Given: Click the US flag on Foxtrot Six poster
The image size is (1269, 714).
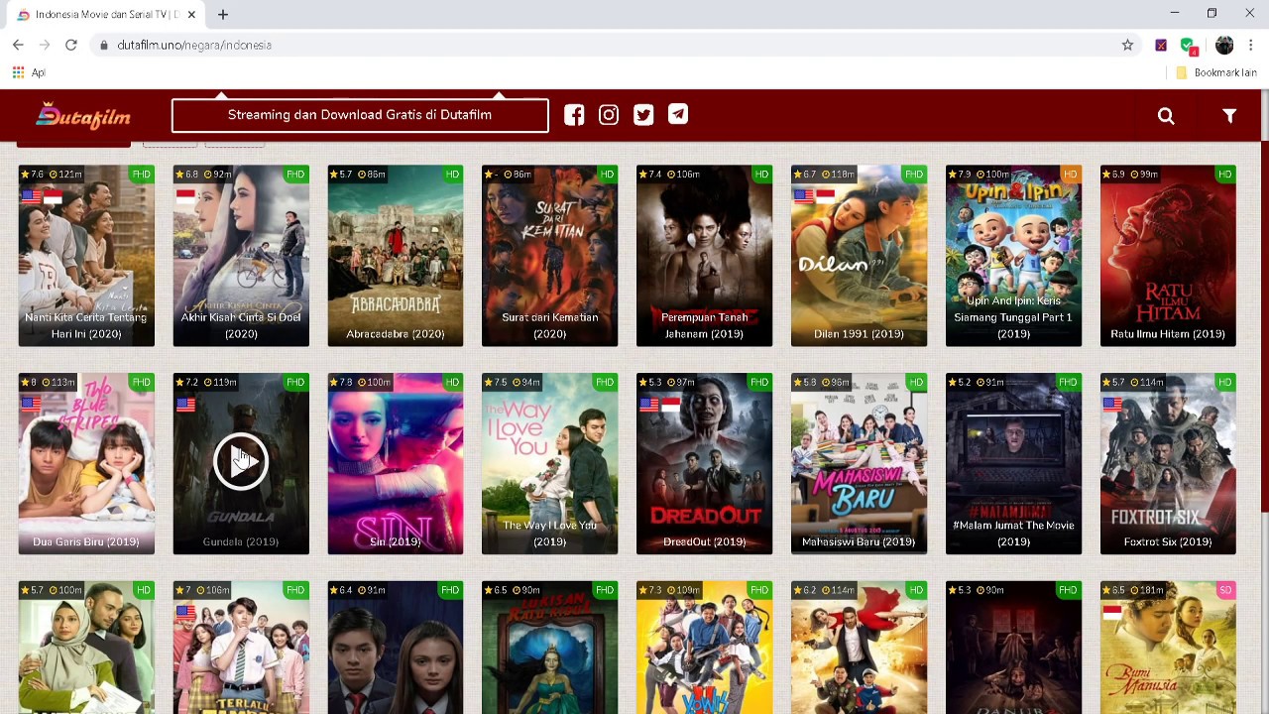Looking at the screenshot, I should (1113, 405).
